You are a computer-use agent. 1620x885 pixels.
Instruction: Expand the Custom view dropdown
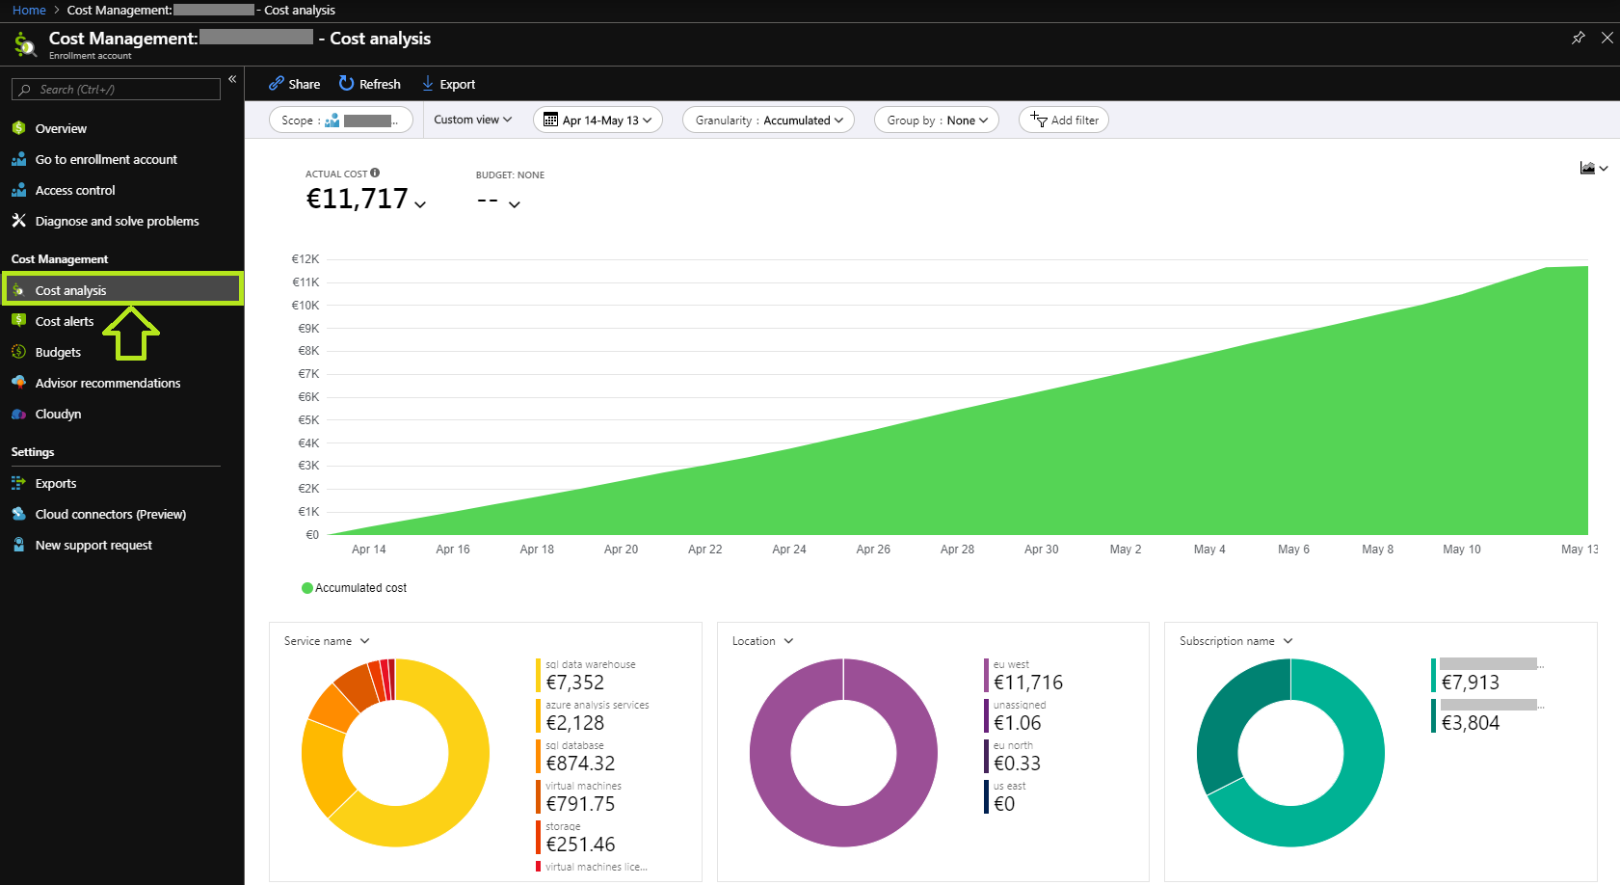[472, 120]
